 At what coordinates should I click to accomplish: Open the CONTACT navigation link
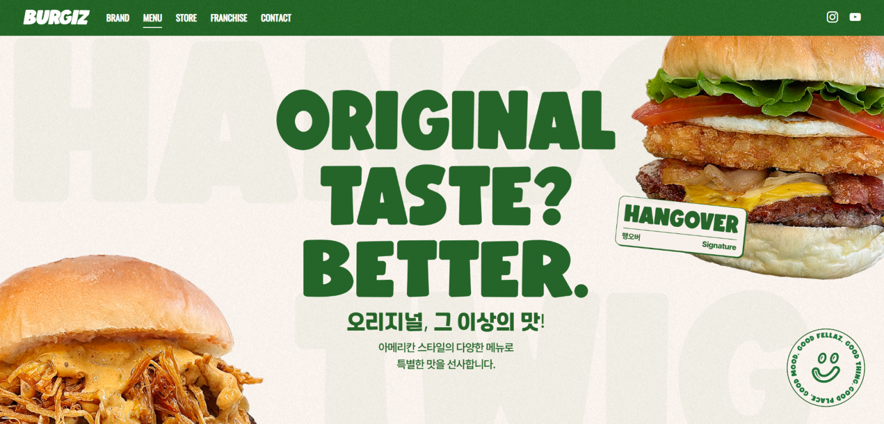(x=276, y=18)
